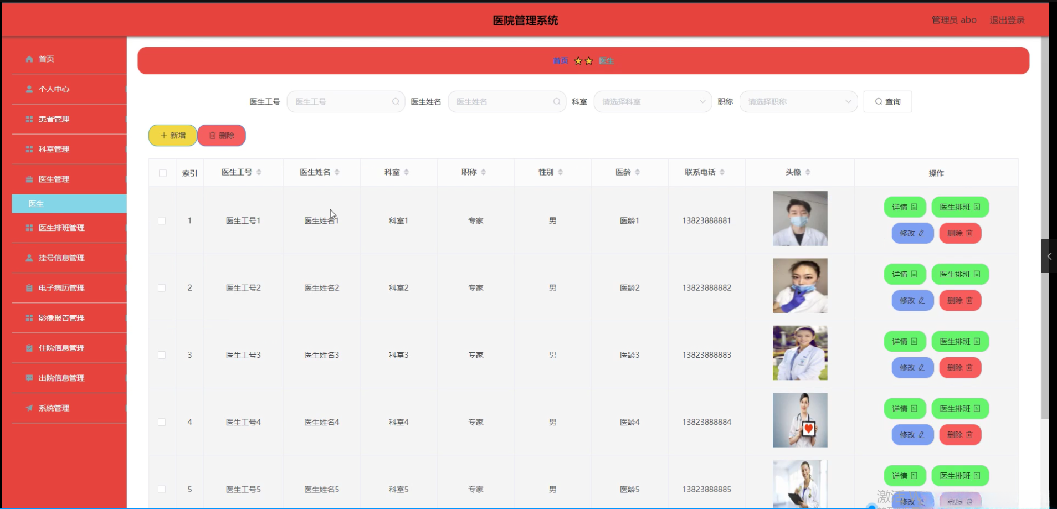
Task: Select the 个人中心 user icon
Action: click(x=28, y=89)
